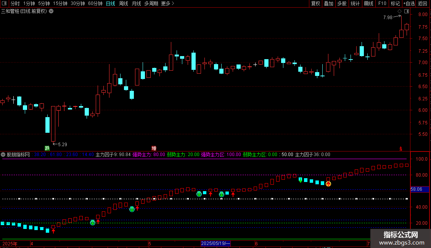Click the 强势主力: 80.00 legend text
Viewport: 431px width, 248px height.
tap(149, 155)
